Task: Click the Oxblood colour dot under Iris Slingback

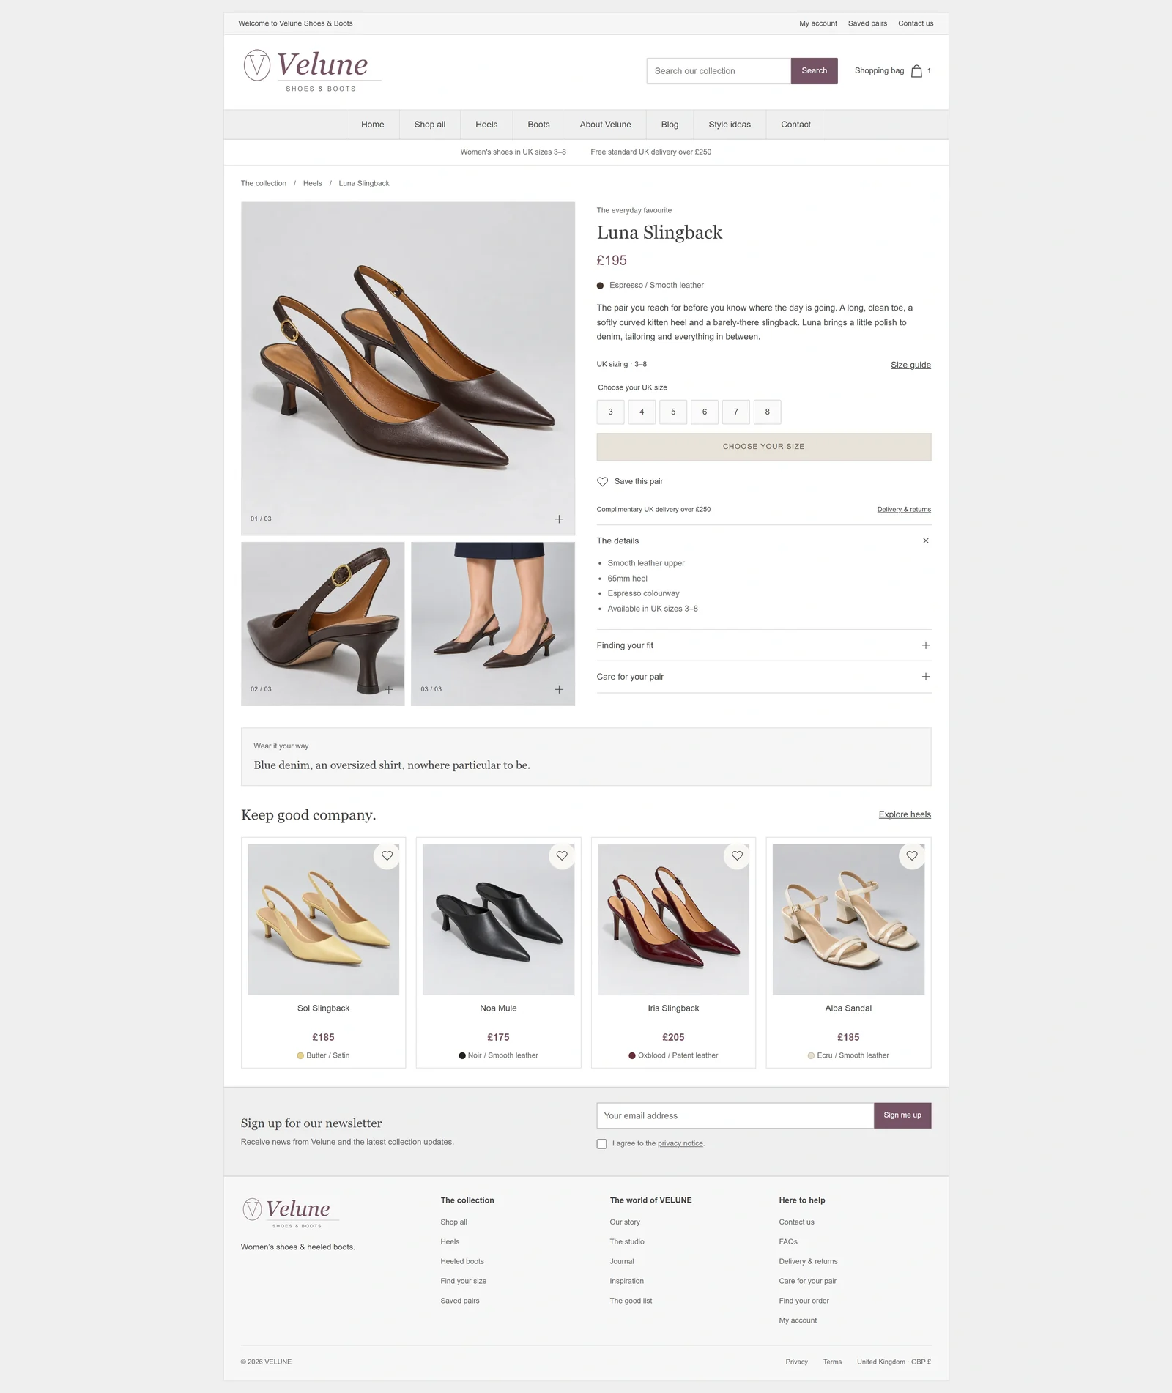Action: click(631, 1056)
